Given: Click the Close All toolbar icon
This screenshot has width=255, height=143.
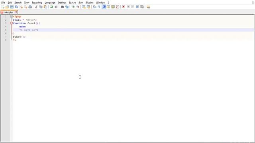Looking at the screenshot, I should [25, 7].
